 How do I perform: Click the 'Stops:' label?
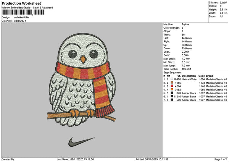click(167, 31)
